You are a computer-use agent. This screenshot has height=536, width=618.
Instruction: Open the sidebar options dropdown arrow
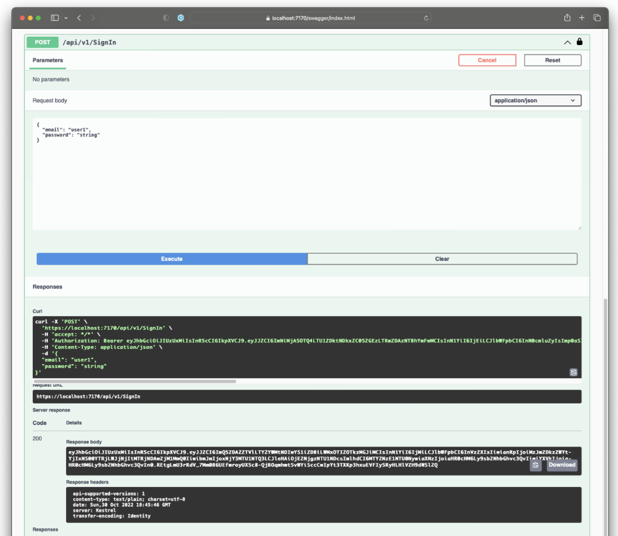point(66,18)
